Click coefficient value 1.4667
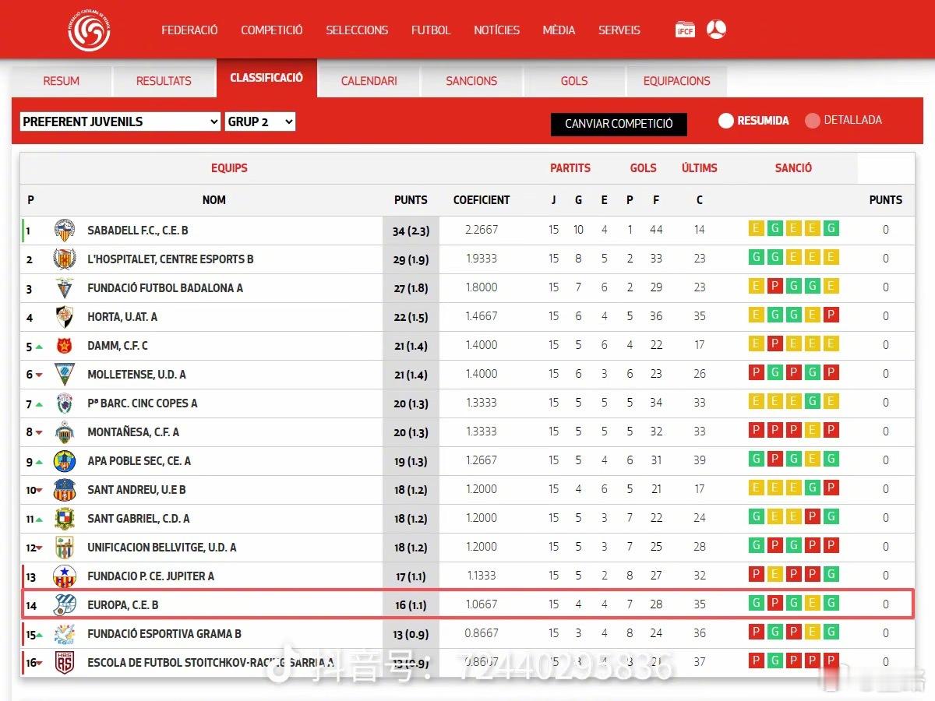Viewport: 935px width, 701px height. (x=482, y=316)
